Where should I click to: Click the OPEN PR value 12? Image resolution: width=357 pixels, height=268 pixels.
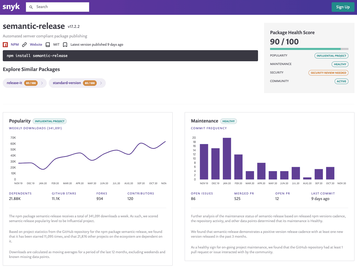[x=277, y=199]
